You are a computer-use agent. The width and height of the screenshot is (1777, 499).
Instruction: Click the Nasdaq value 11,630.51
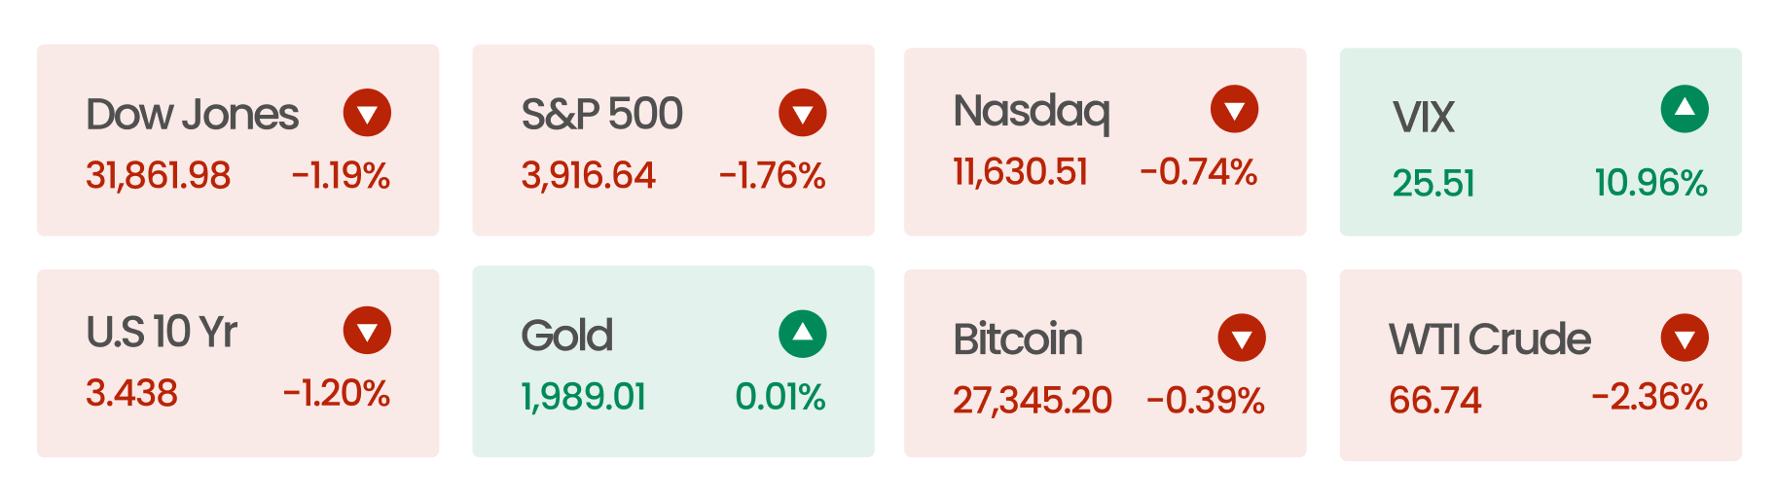click(1020, 172)
